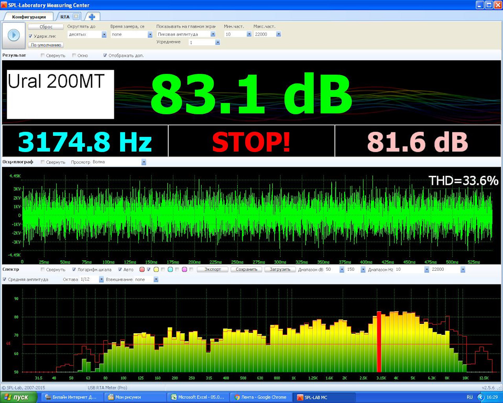
Task: Click USB RTA Meter (Pro) status text
Action: [x=107, y=388]
